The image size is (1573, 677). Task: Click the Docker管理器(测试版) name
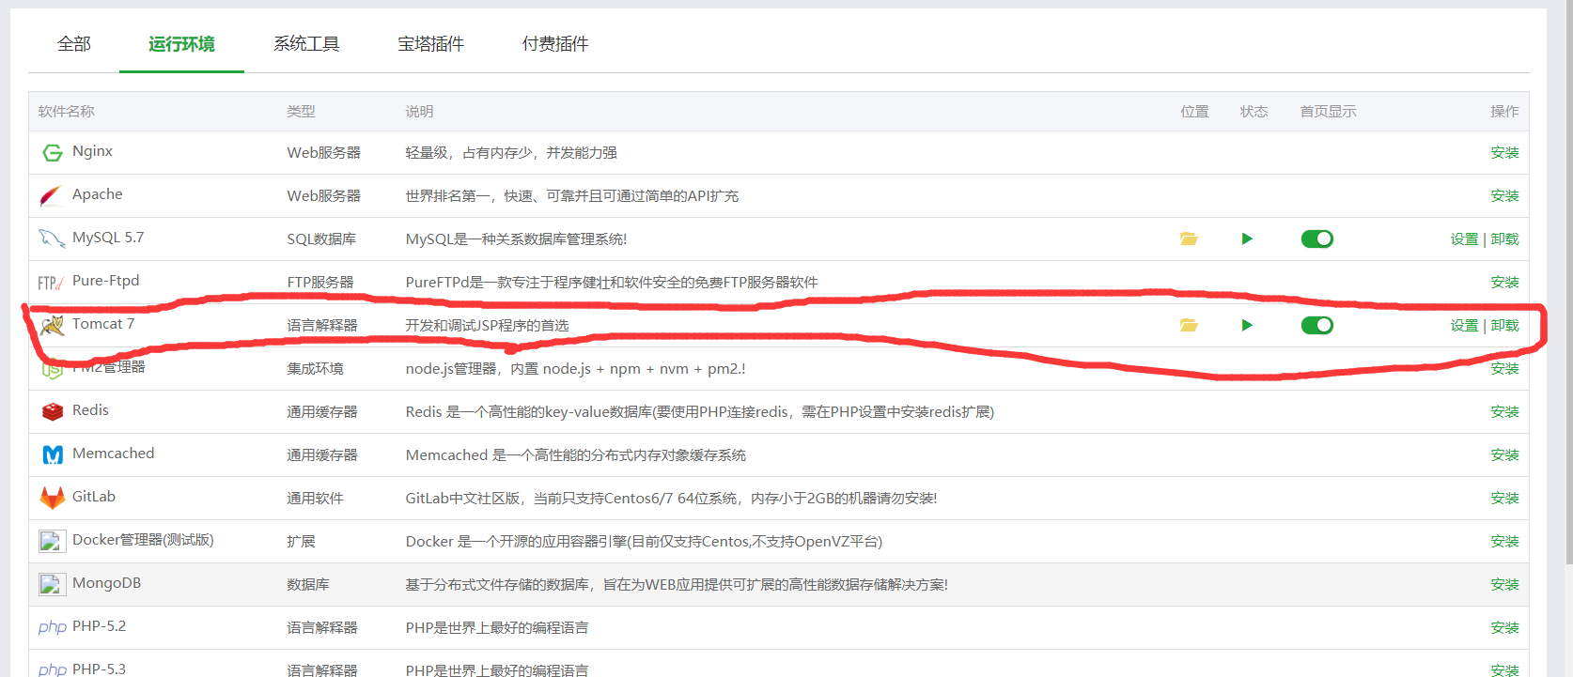(x=143, y=540)
